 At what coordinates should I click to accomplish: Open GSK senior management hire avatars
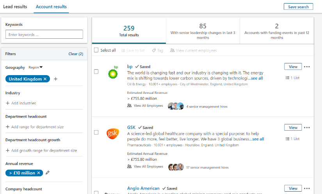[176, 167]
